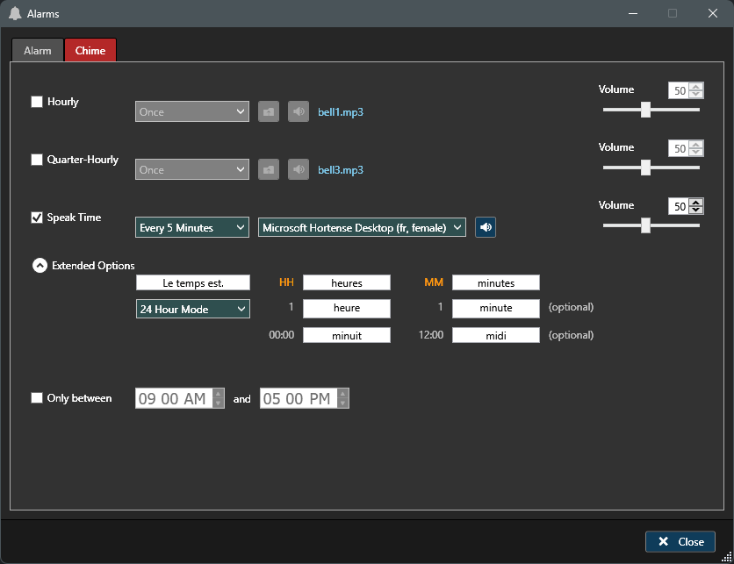Select the Chime tab
The height and width of the screenshot is (564, 734).
(90, 51)
